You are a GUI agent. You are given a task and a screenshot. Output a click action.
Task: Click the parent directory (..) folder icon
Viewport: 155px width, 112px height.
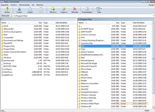click(x=79, y=26)
